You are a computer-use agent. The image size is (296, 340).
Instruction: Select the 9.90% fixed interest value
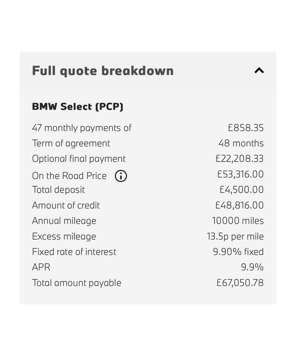[238, 252]
